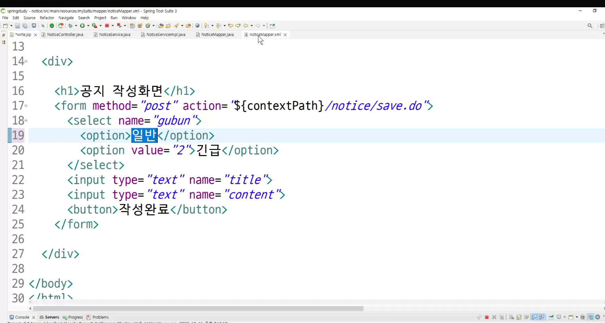Viewport: 605px width, 323px height.
Task: Close the Console view tab
Action: point(34,317)
